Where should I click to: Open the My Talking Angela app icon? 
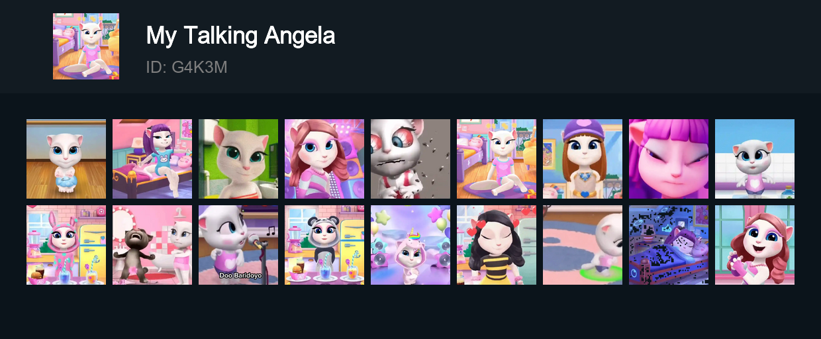pos(86,46)
